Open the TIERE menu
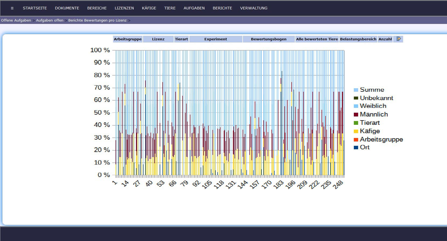The height and width of the screenshot is (241, 447). point(170,8)
